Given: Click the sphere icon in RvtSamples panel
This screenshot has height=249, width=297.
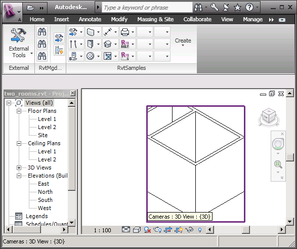Looking at the screenshot, I should pos(91,56).
